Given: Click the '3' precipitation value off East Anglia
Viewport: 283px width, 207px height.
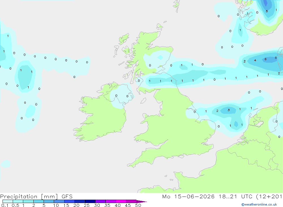Looking at the screenshot, I should click(x=229, y=110).
